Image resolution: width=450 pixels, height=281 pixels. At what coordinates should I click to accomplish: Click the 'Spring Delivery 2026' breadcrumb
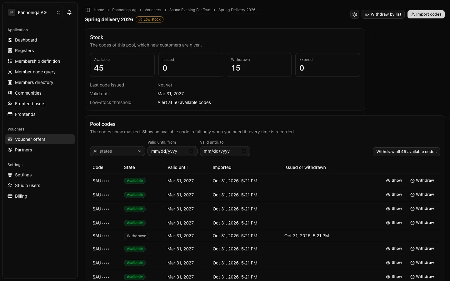(237, 10)
